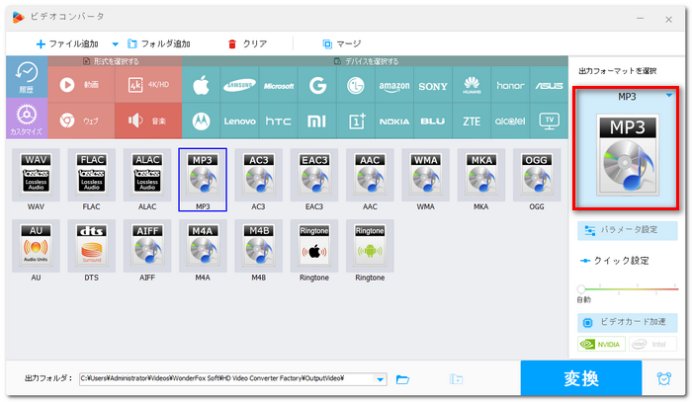Toggle Intel hardware acceleration

coord(653,344)
